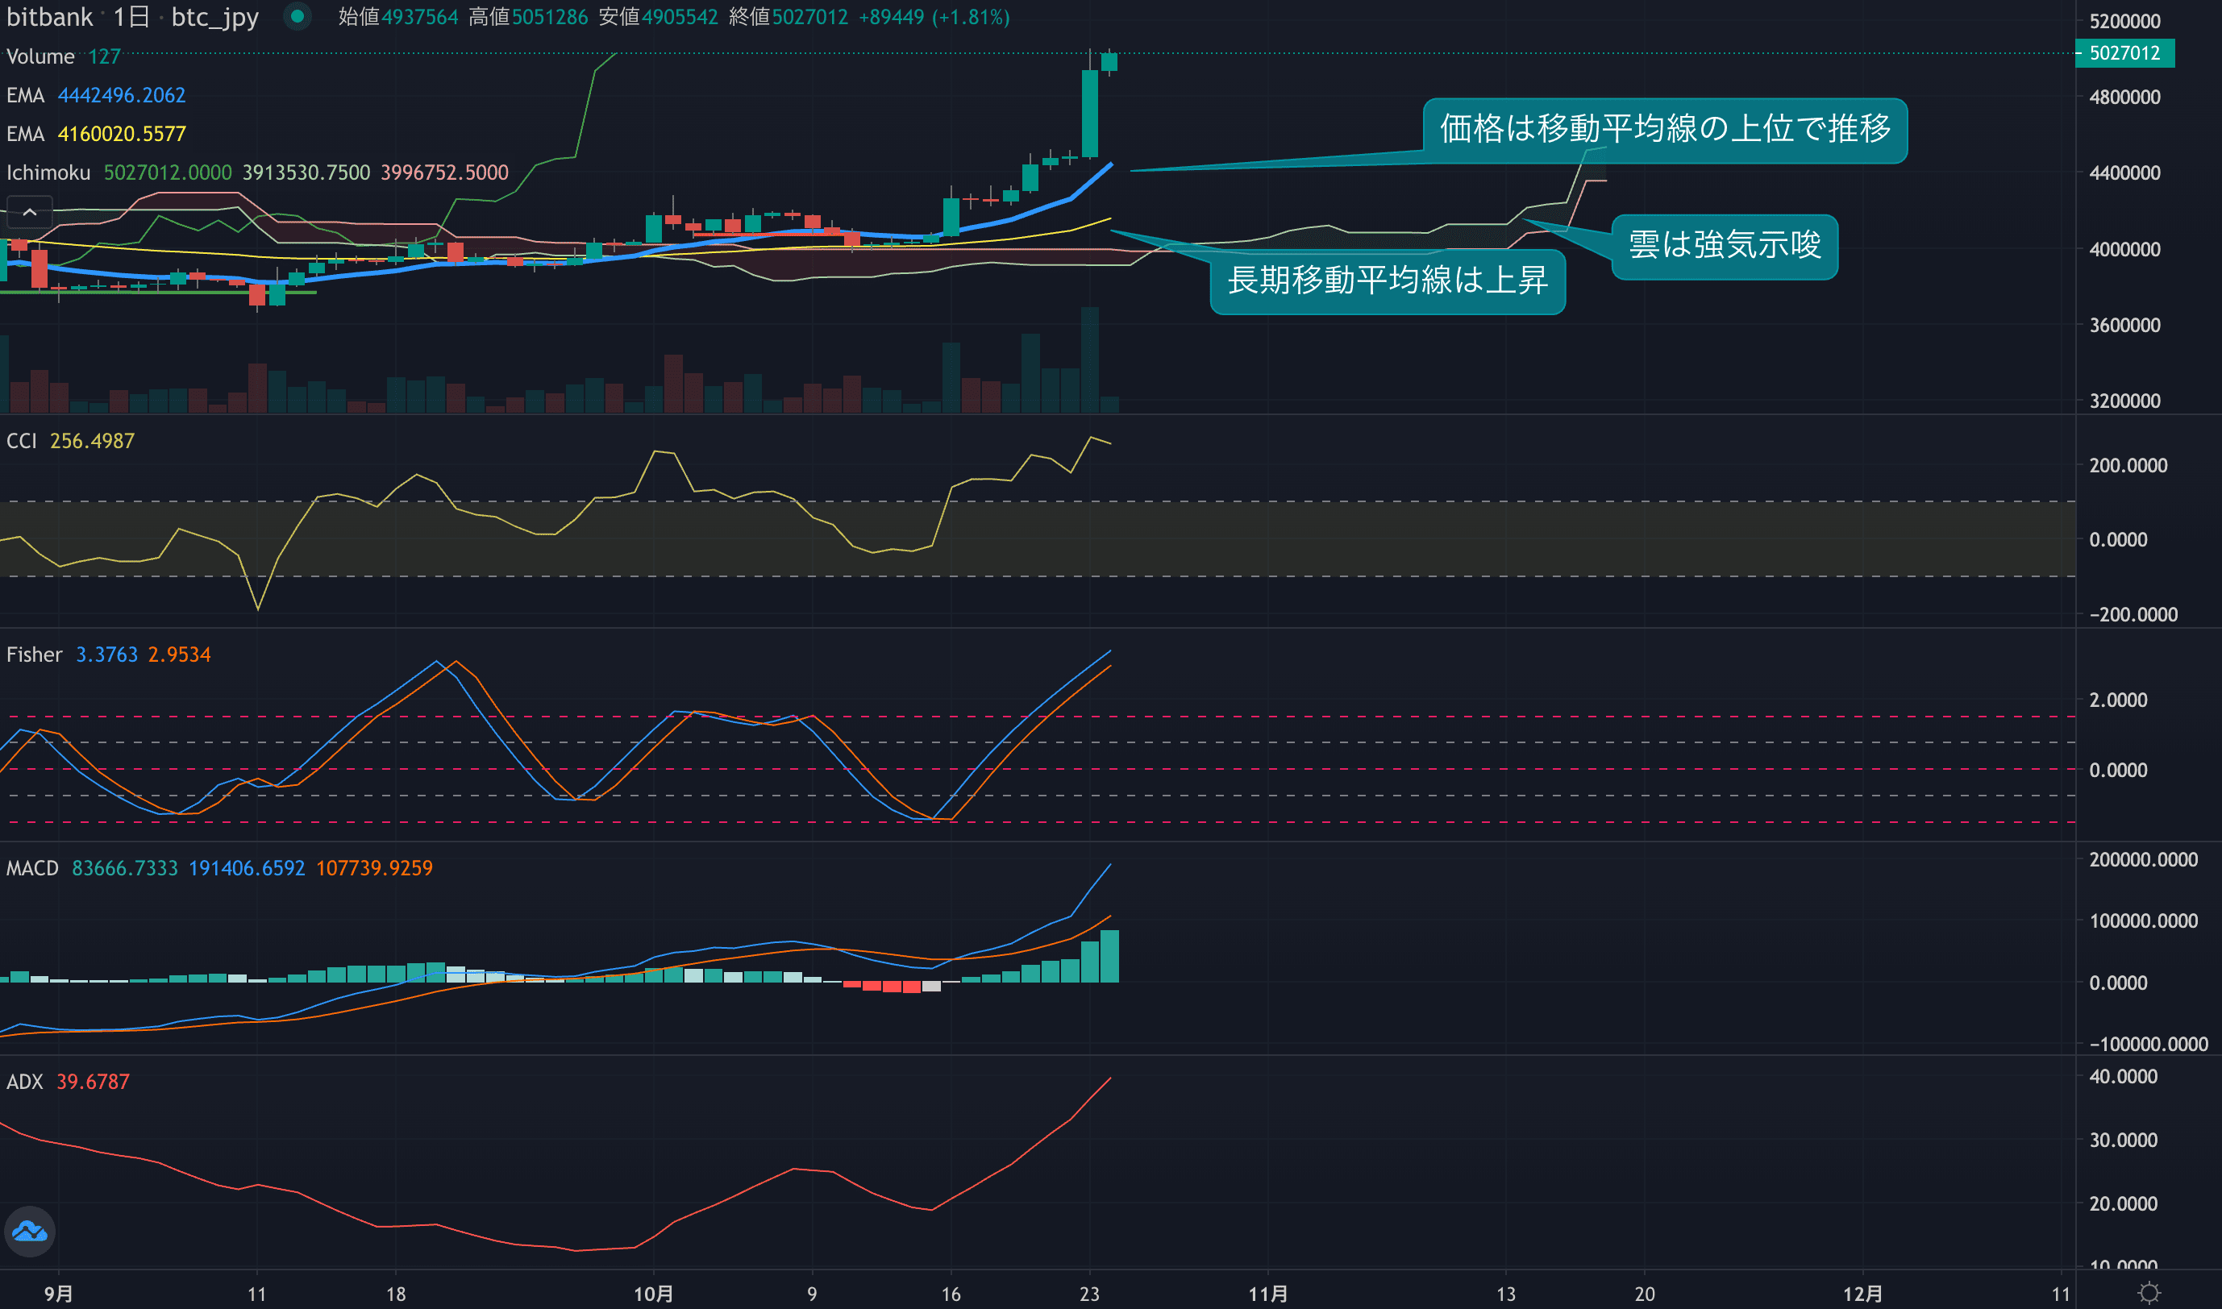Click the TradingView cloud logo icon
Screen dimensions: 2222x1309
click(30, 1231)
